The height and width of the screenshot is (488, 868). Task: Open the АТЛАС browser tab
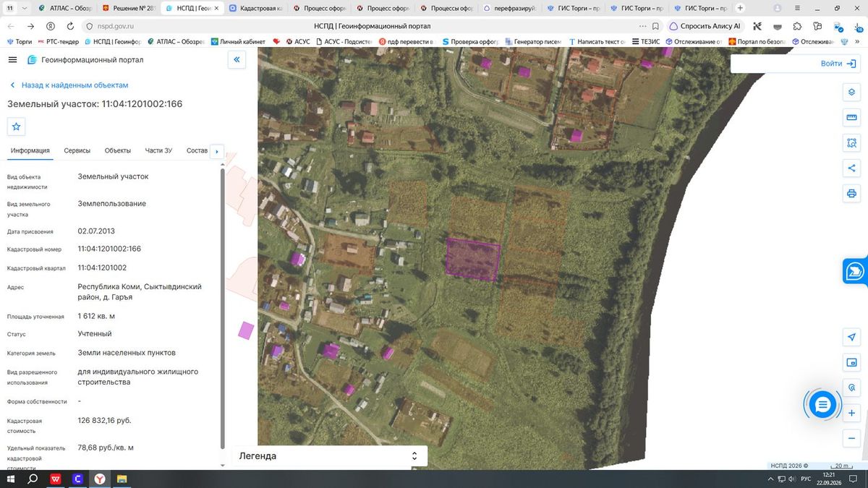[64, 8]
